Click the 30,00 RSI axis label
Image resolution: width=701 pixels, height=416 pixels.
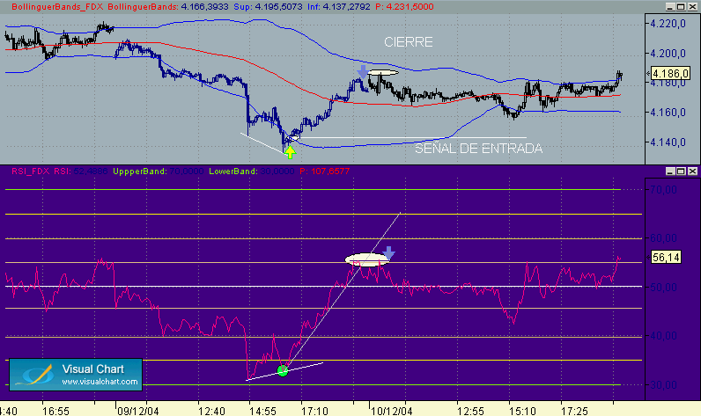663,384
